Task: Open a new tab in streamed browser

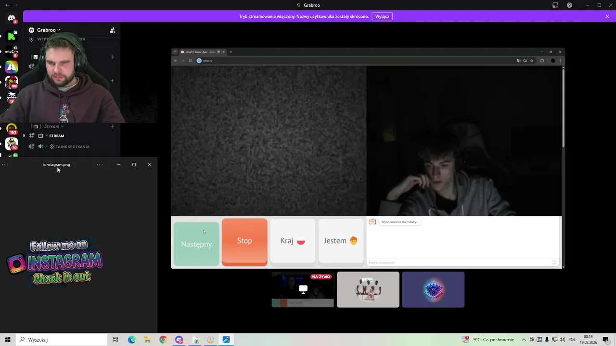Action: point(231,52)
